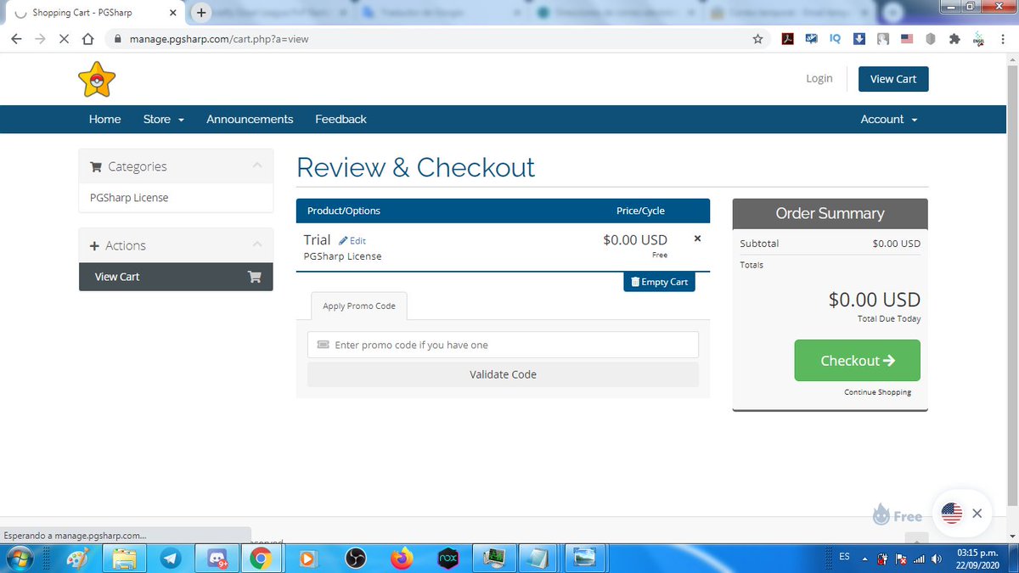Click the Validate Code button
The image size is (1019, 573).
pyautogui.click(x=503, y=374)
